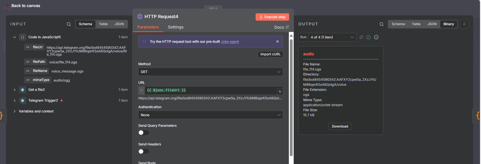The image size is (481, 164).
Task: Download the audio binary file
Action: coord(340,126)
